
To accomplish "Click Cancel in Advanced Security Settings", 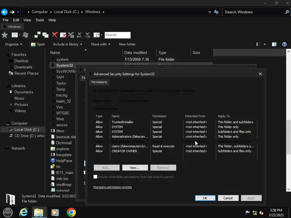I will [x=228, y=198].
